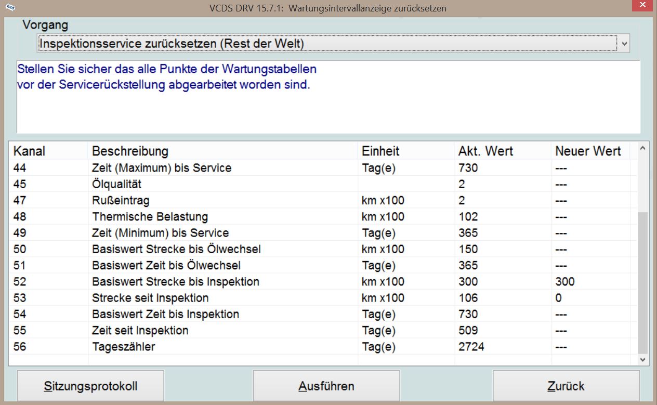Click current value 150
Image resolution: width=657 pixels, height=405 pixels.
click(x=468, y=249)
